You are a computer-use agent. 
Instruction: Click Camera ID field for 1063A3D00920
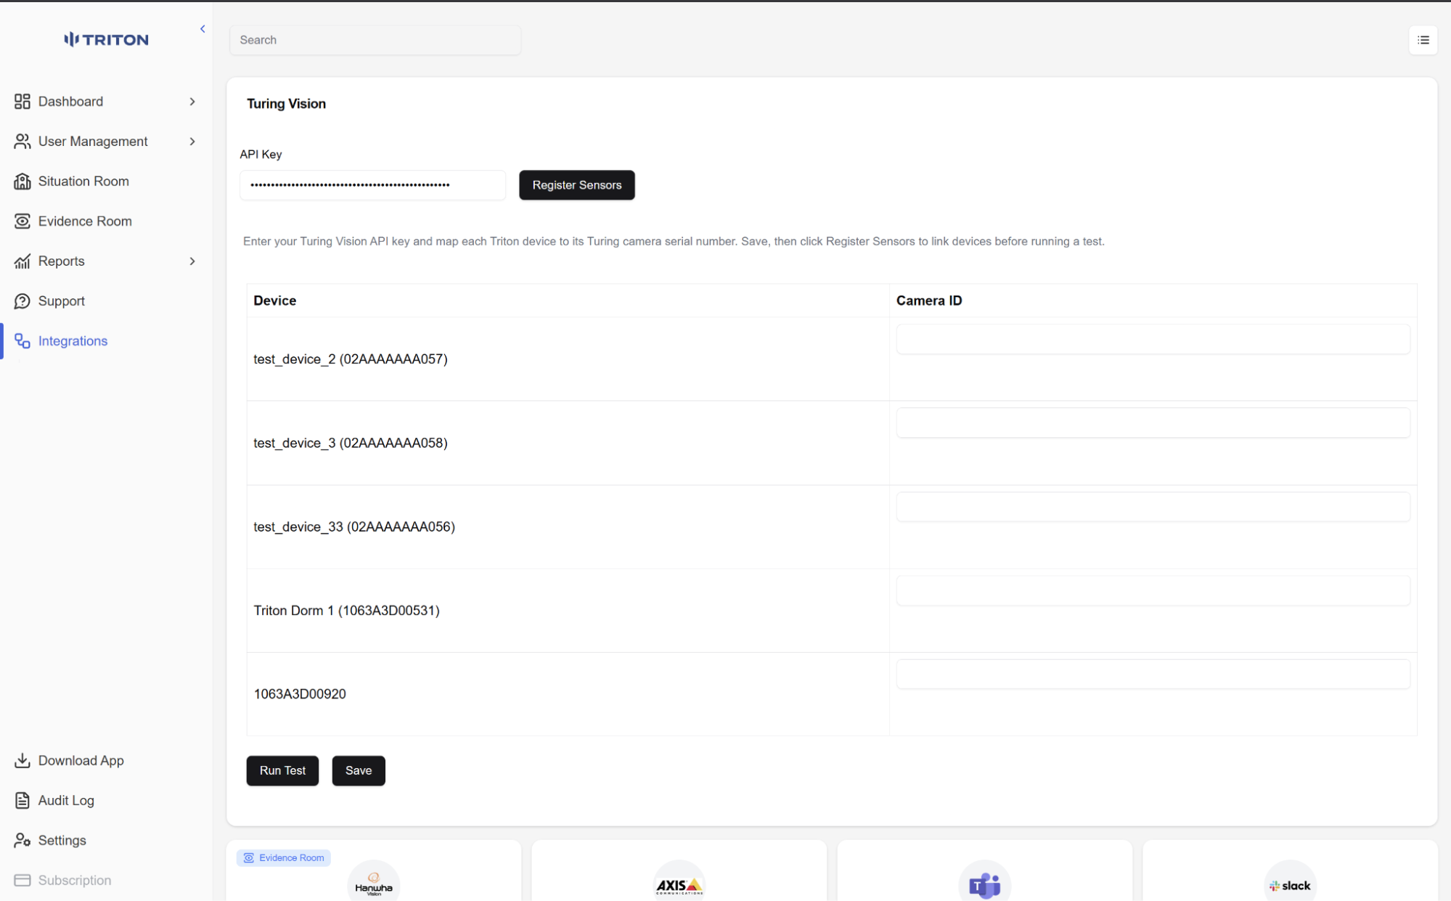[1153, 674]
